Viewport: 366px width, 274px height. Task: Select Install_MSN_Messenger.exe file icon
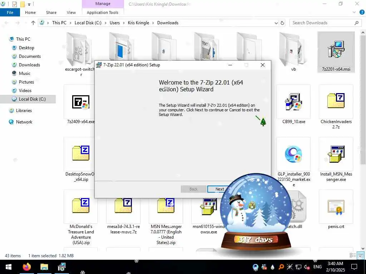[336, 154]
